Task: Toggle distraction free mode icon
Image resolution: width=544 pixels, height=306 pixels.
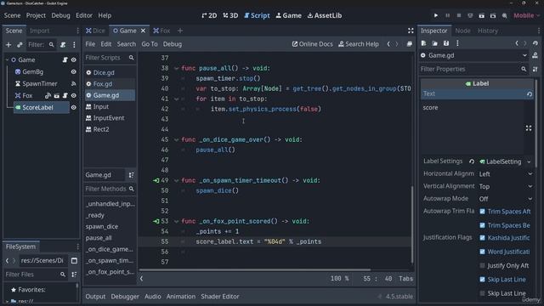Action: click(x=411, y=31)
